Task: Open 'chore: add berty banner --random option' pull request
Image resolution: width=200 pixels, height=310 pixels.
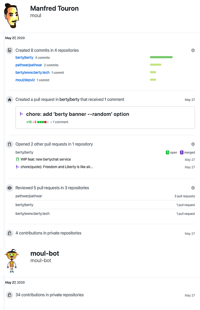Action: pyautogui.click(x=77, y=114)
